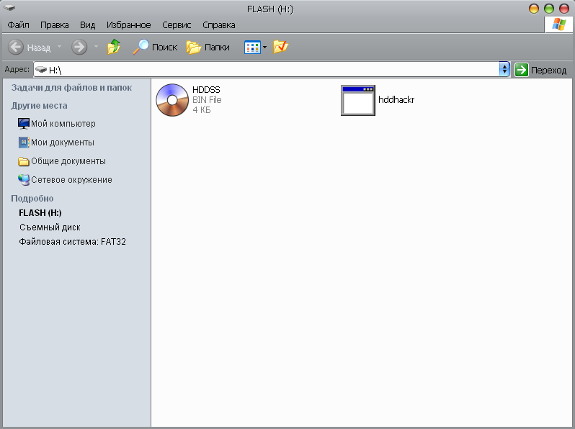The width and height of the screenshot is (575, 429).
Task: Open the Справка menu
Action: (219, 25)
